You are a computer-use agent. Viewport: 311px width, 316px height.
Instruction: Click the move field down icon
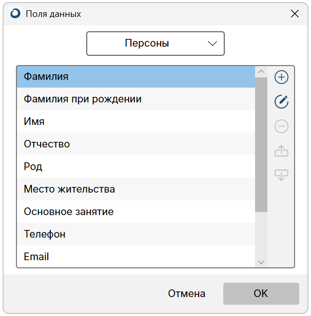281,175
